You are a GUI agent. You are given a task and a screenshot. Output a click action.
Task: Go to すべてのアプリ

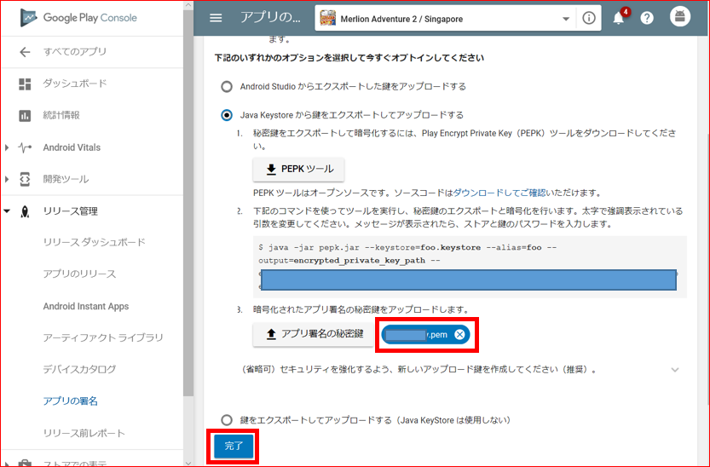(75, 52)
